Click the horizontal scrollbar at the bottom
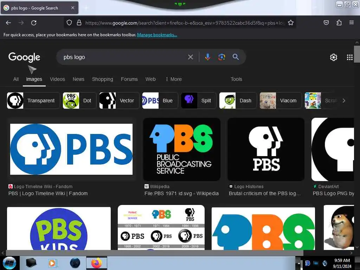The image size is (360, 270). [x=155, y=253]
